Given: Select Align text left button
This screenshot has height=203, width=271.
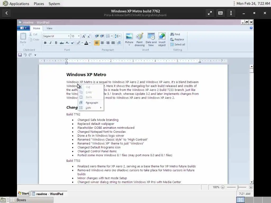Looking at the screenshot, I should 97,43.
